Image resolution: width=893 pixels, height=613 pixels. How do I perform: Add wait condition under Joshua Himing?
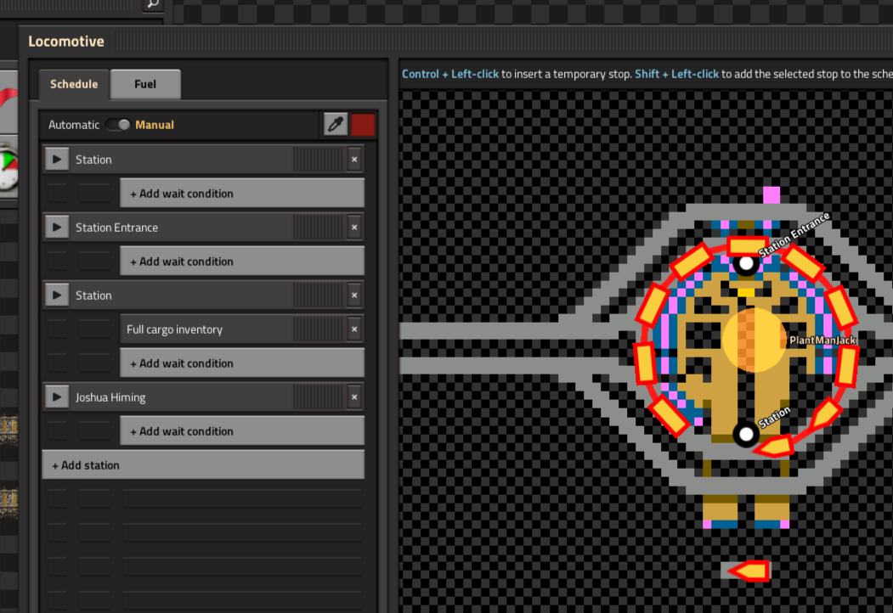(x=242, y=431)
